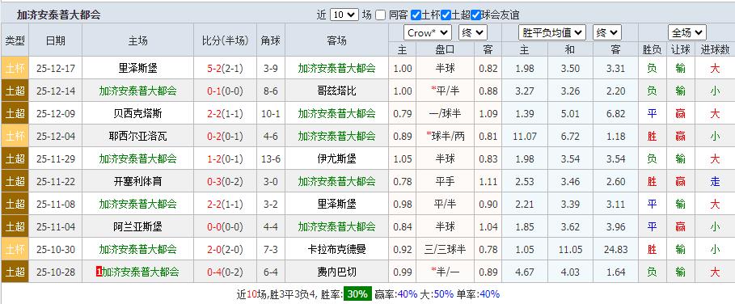Screen dimensions: 735x304
Task: Click away team 哥兹塔比 on 25-12-14
Action: (336, 91)
